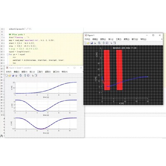Open the 工具 menu in Quad position figure
This screenshot has width=166, height=166.
click(40, 72)
